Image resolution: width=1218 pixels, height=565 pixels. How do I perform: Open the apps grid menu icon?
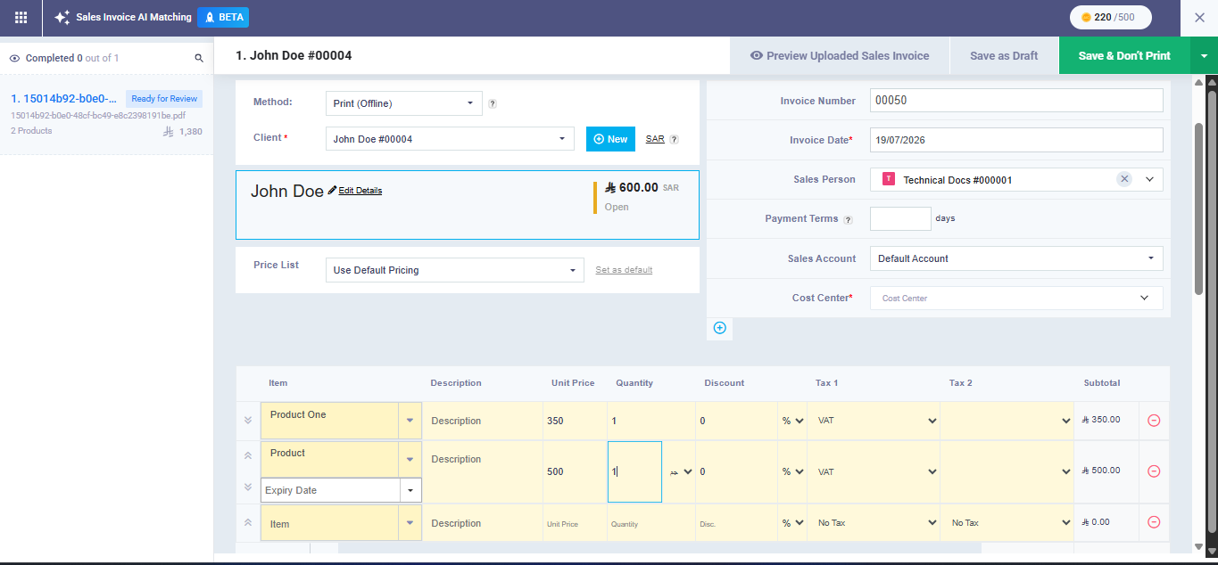tap(21, 17)
